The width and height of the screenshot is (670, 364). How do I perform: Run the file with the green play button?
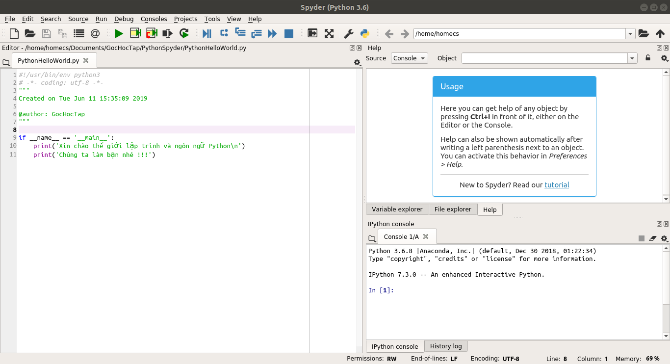tap(119, 34)
